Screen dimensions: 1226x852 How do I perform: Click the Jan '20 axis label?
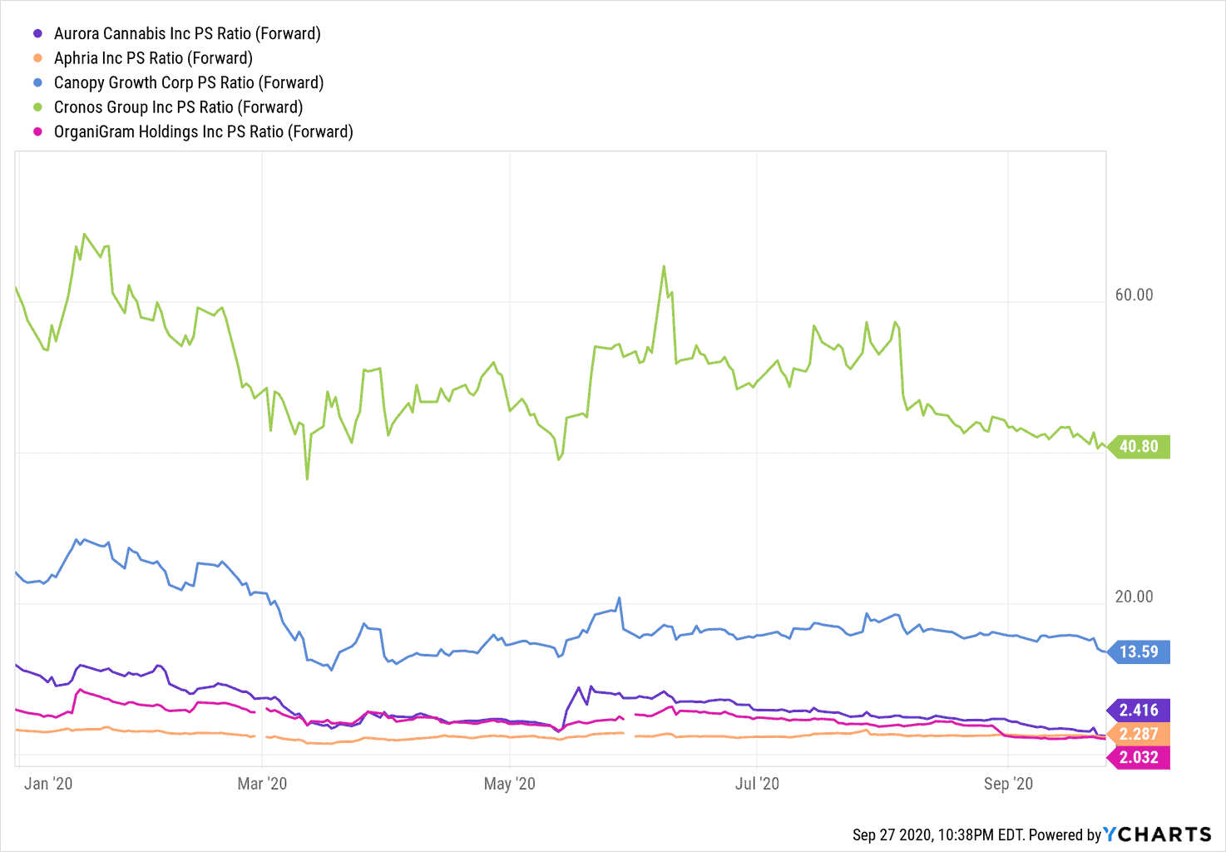48,784
